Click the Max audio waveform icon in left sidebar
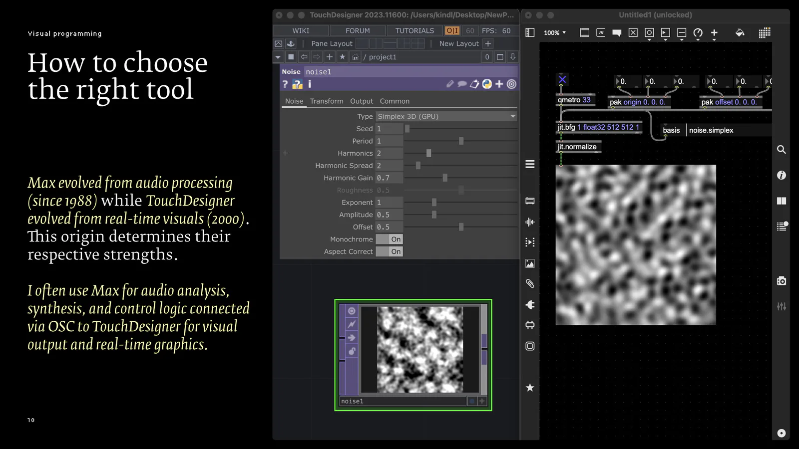 [x=530, y=222]
